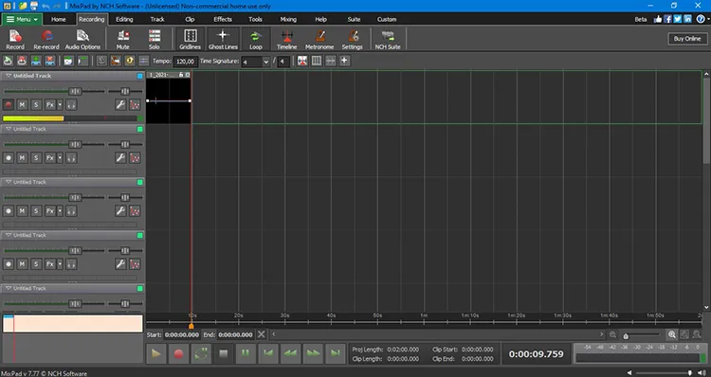The image size is (711, 377).
Task: Click the green add-track icon beside Tempo toolbar
Action: [x=36, y=61]
